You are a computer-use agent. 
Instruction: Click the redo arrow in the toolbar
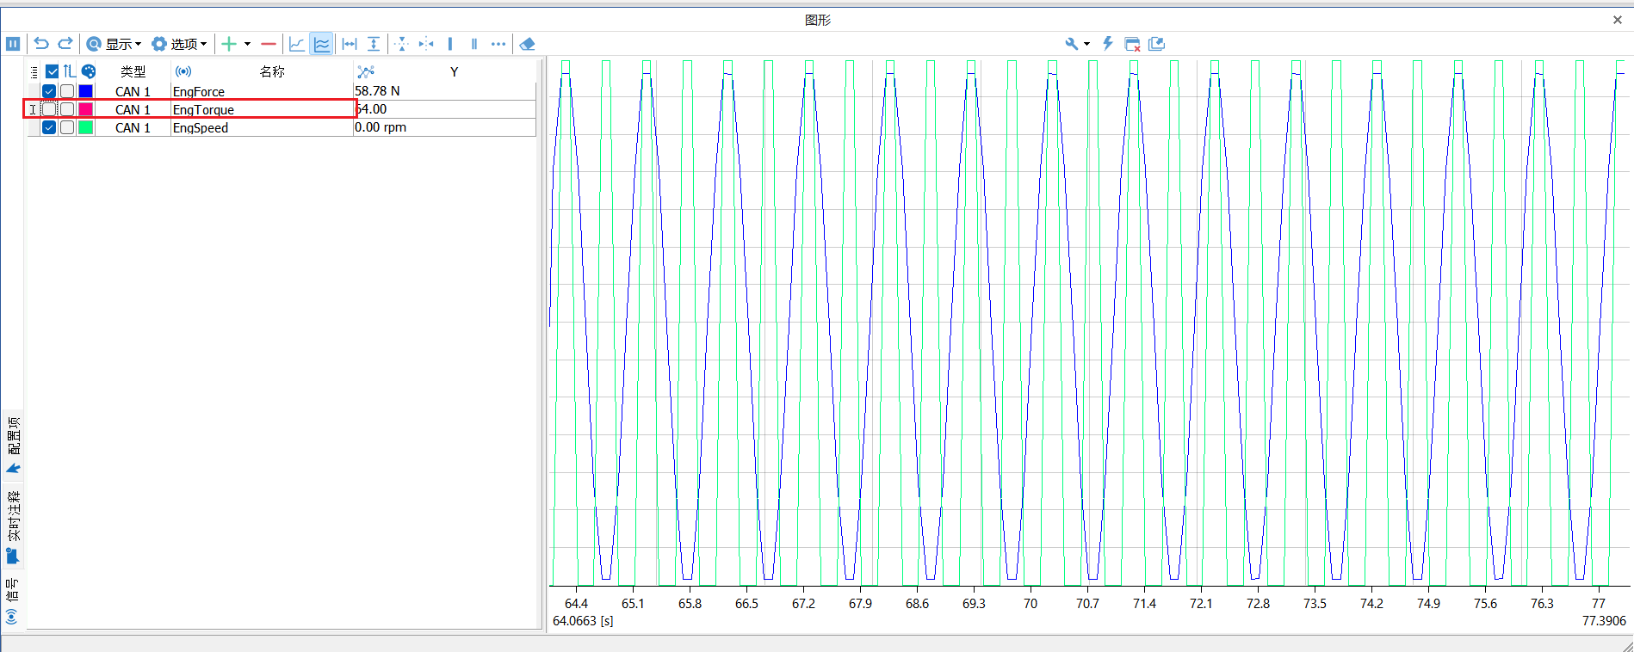pyautogui.click(x=65, y=44)
